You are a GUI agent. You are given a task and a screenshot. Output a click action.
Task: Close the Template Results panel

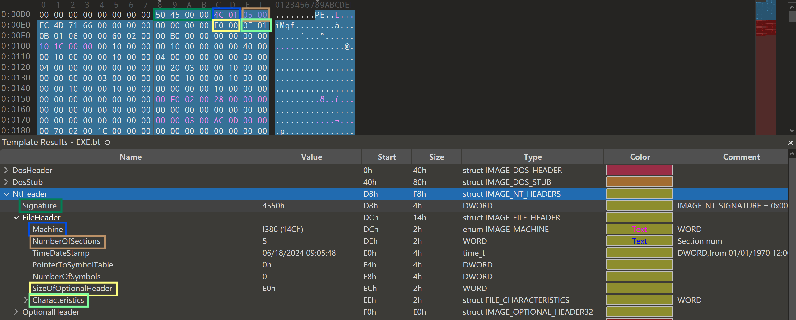790,143
